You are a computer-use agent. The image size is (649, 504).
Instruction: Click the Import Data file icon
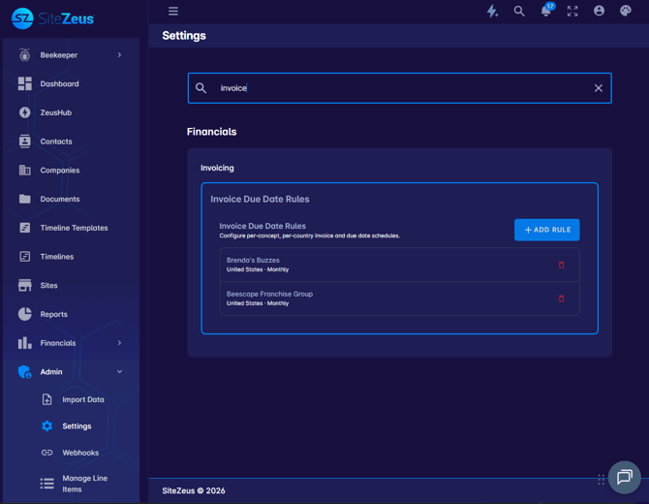pyautogui.click(x=47, y=399)
